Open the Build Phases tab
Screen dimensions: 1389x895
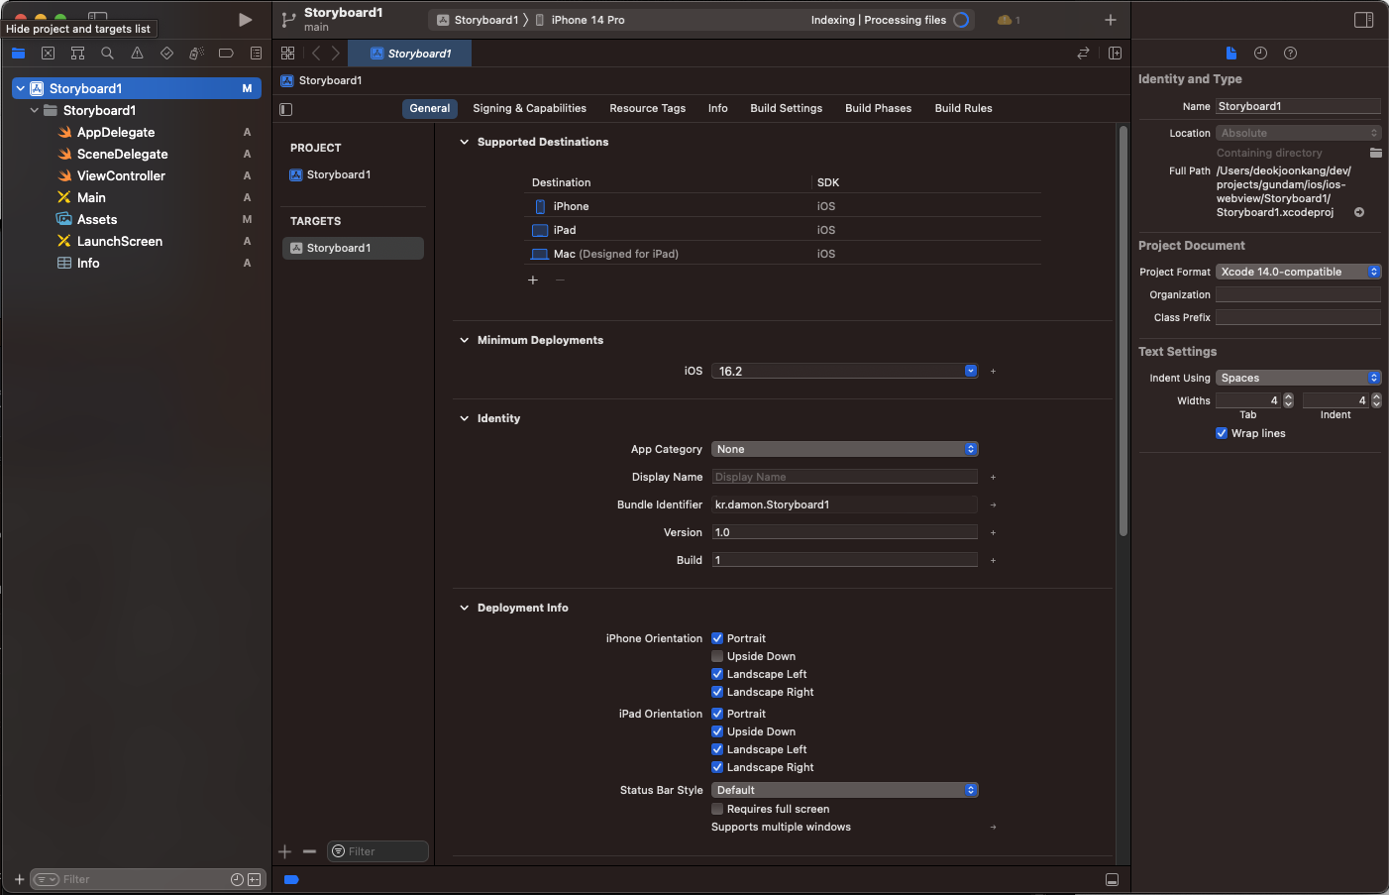[878, 108]
